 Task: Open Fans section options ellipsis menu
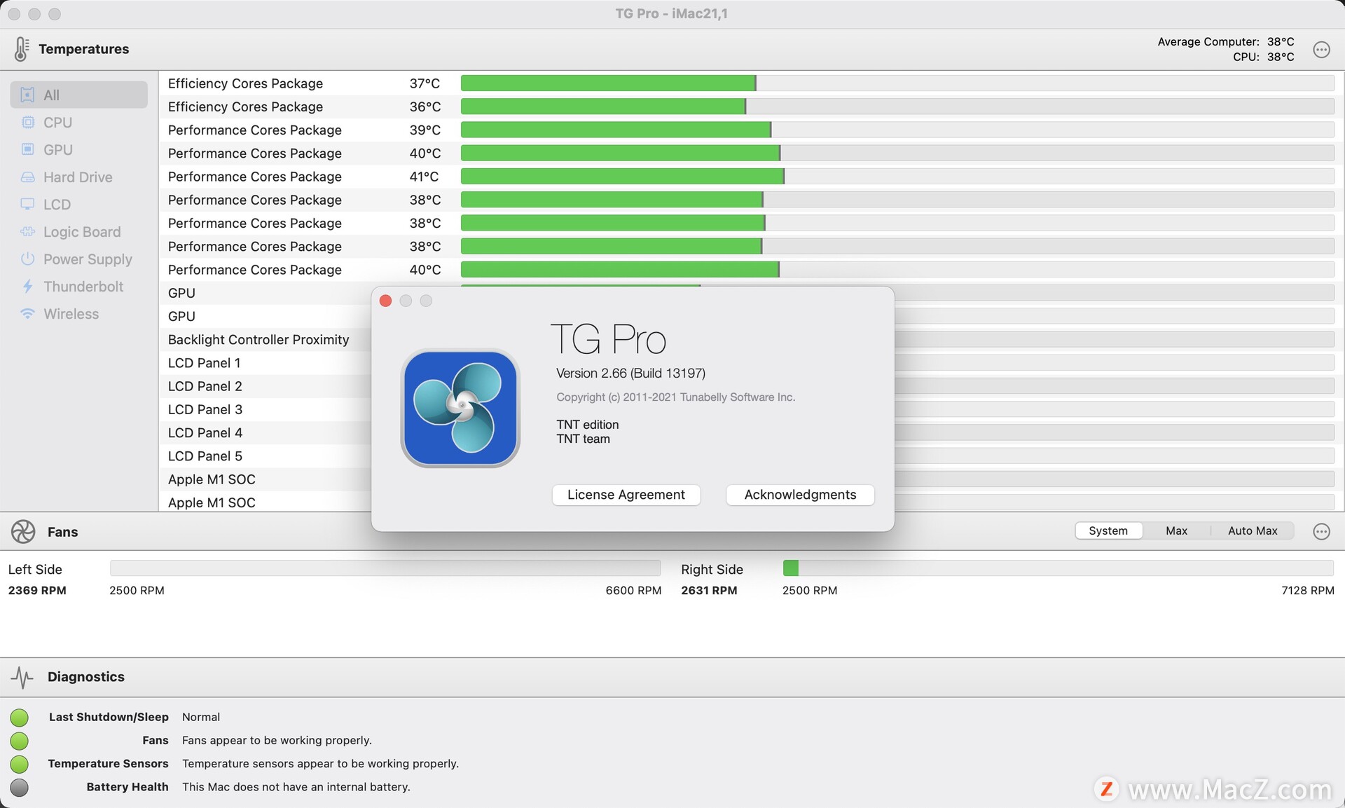(x=1321, y=531)
